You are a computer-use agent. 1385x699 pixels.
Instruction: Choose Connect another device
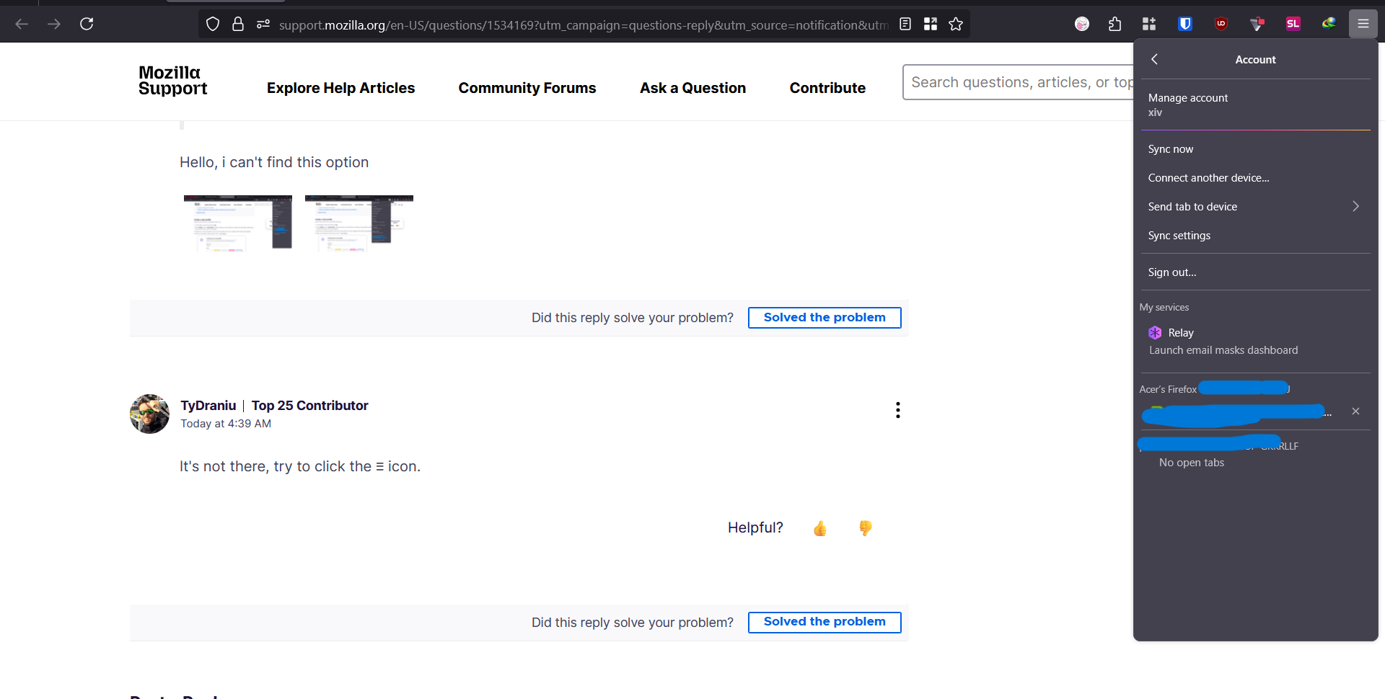[1256, 178]
